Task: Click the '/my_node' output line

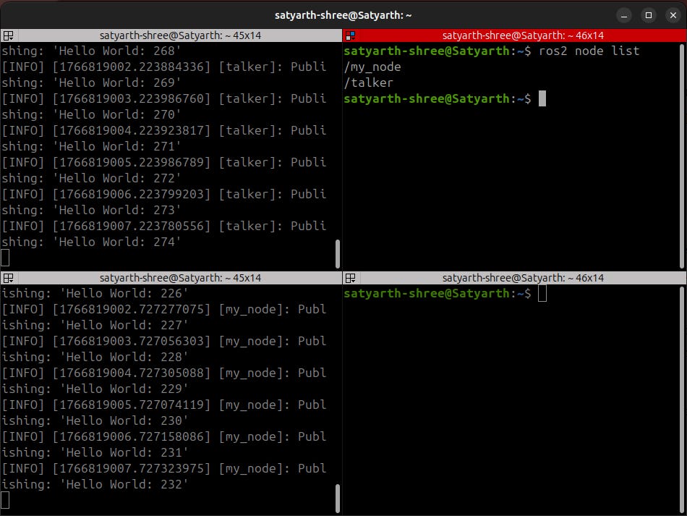Action: (372, 67)
